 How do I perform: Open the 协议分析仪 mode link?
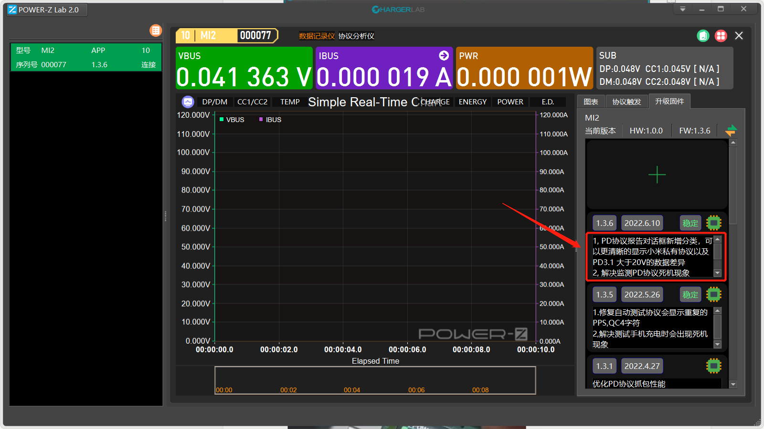pos(356,36)
